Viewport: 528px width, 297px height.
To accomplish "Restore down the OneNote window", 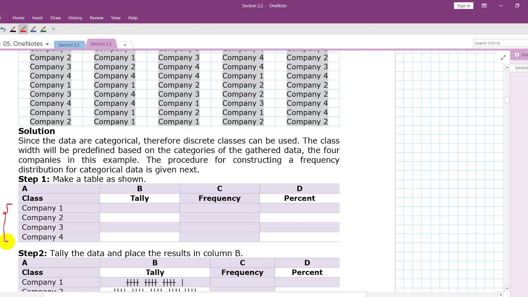I will coord(517,6).
